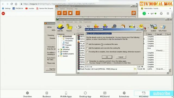
Task: Open MegaDownloader Options menu
Action: (x=62, y=9)
